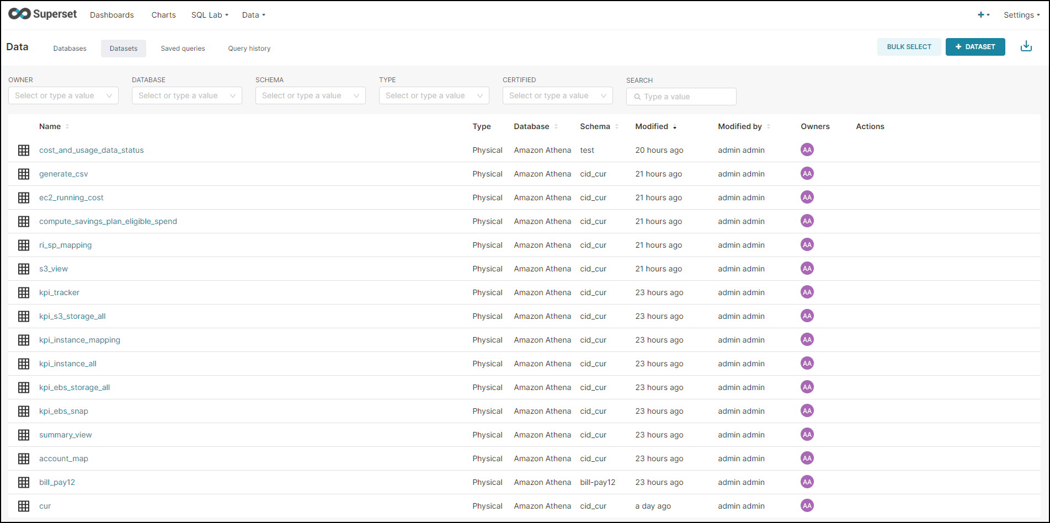Click the + Dataset button
This screenshot has width=1050, height=523.
click(976, 47)
